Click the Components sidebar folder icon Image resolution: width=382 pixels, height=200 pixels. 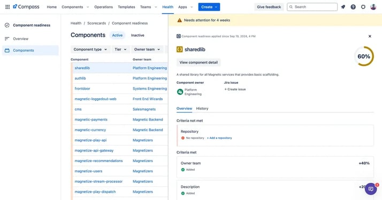(x=7, y=50)
